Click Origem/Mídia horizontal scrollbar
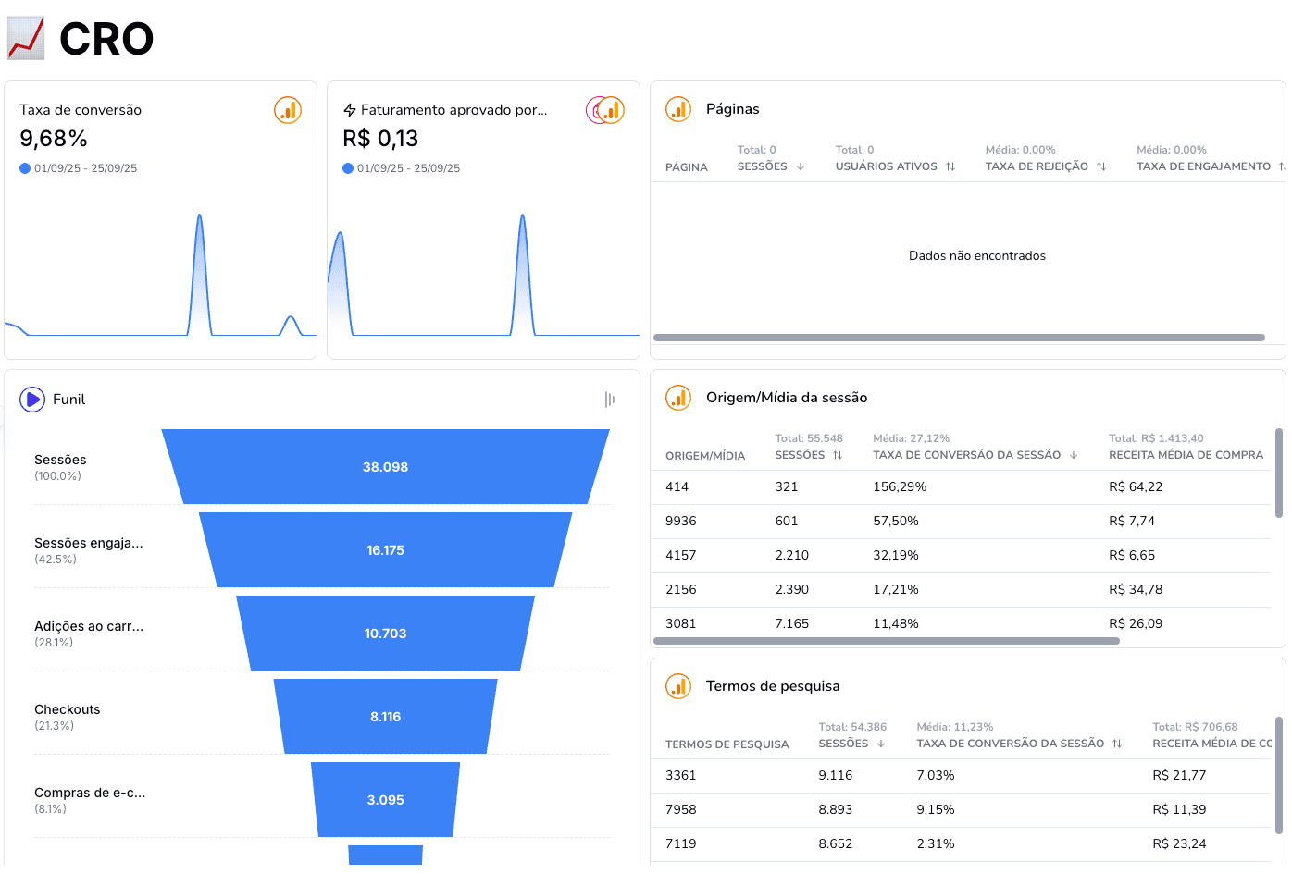 pos(887,640)
